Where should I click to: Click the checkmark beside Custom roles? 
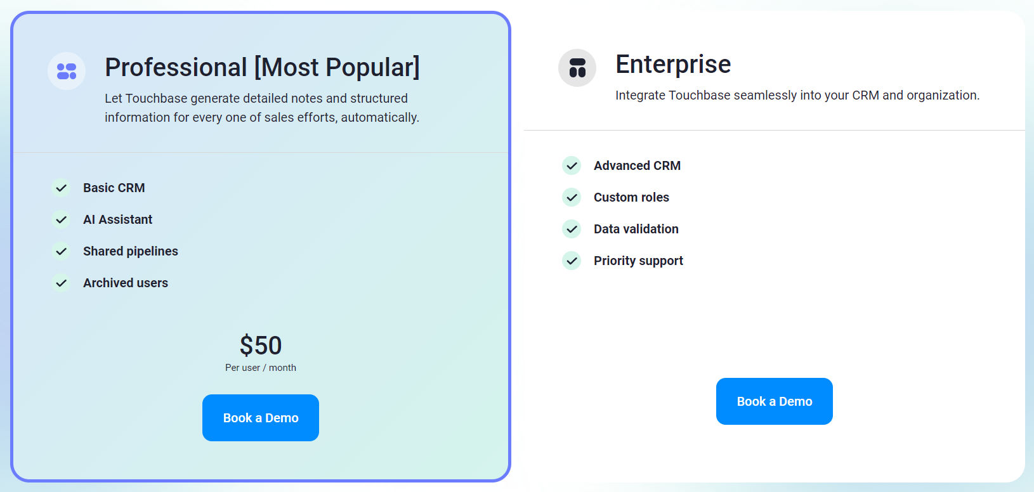pyautogui.click(x=572, y=197)
